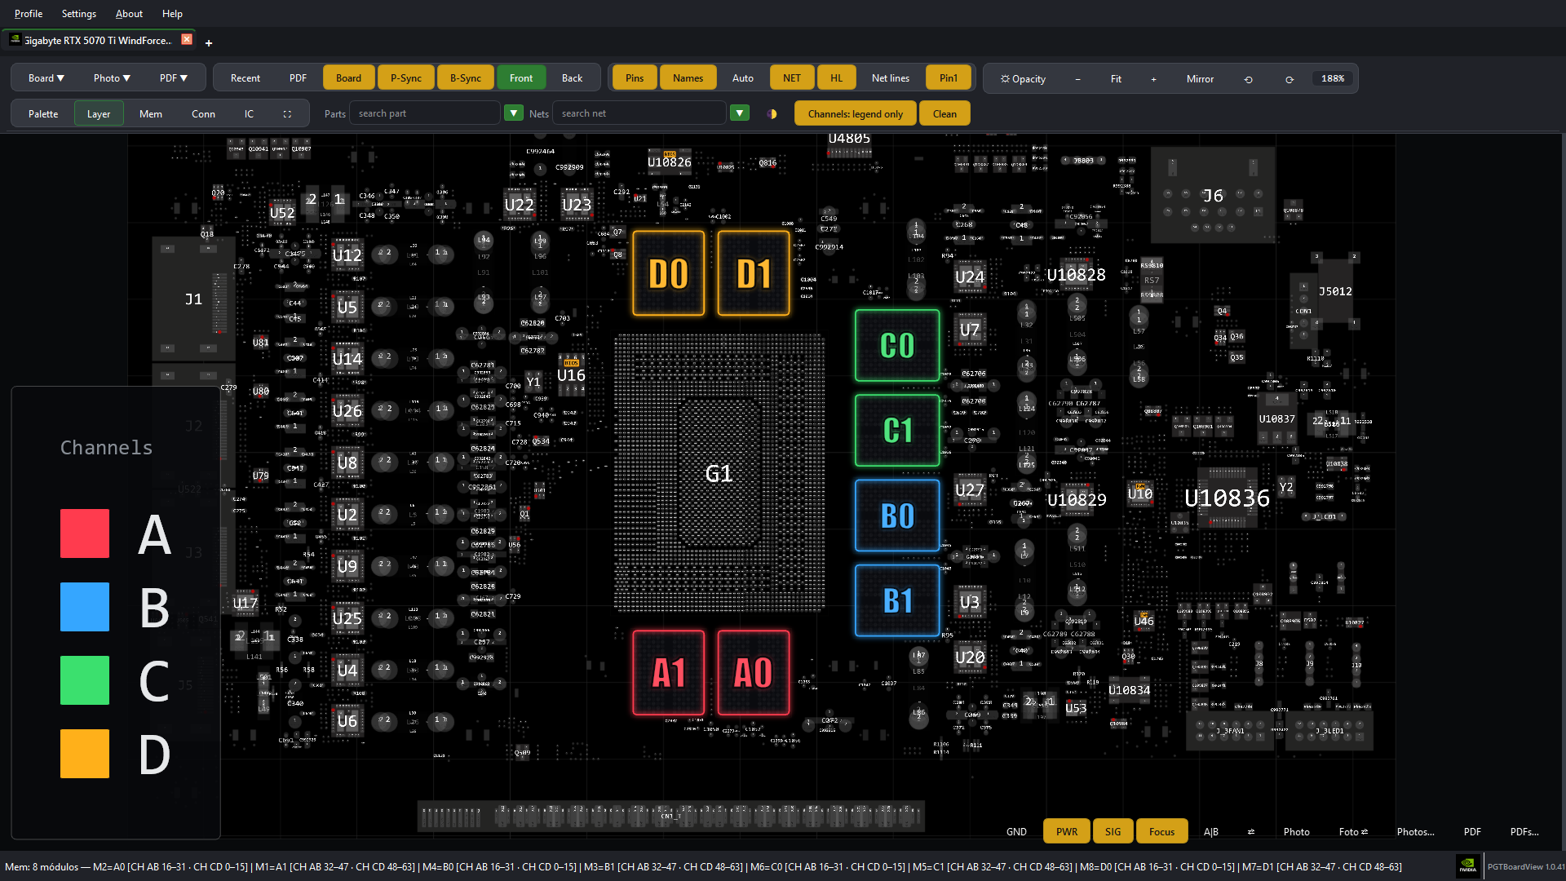Select memory chip C1 on the board

coord(897,430)
